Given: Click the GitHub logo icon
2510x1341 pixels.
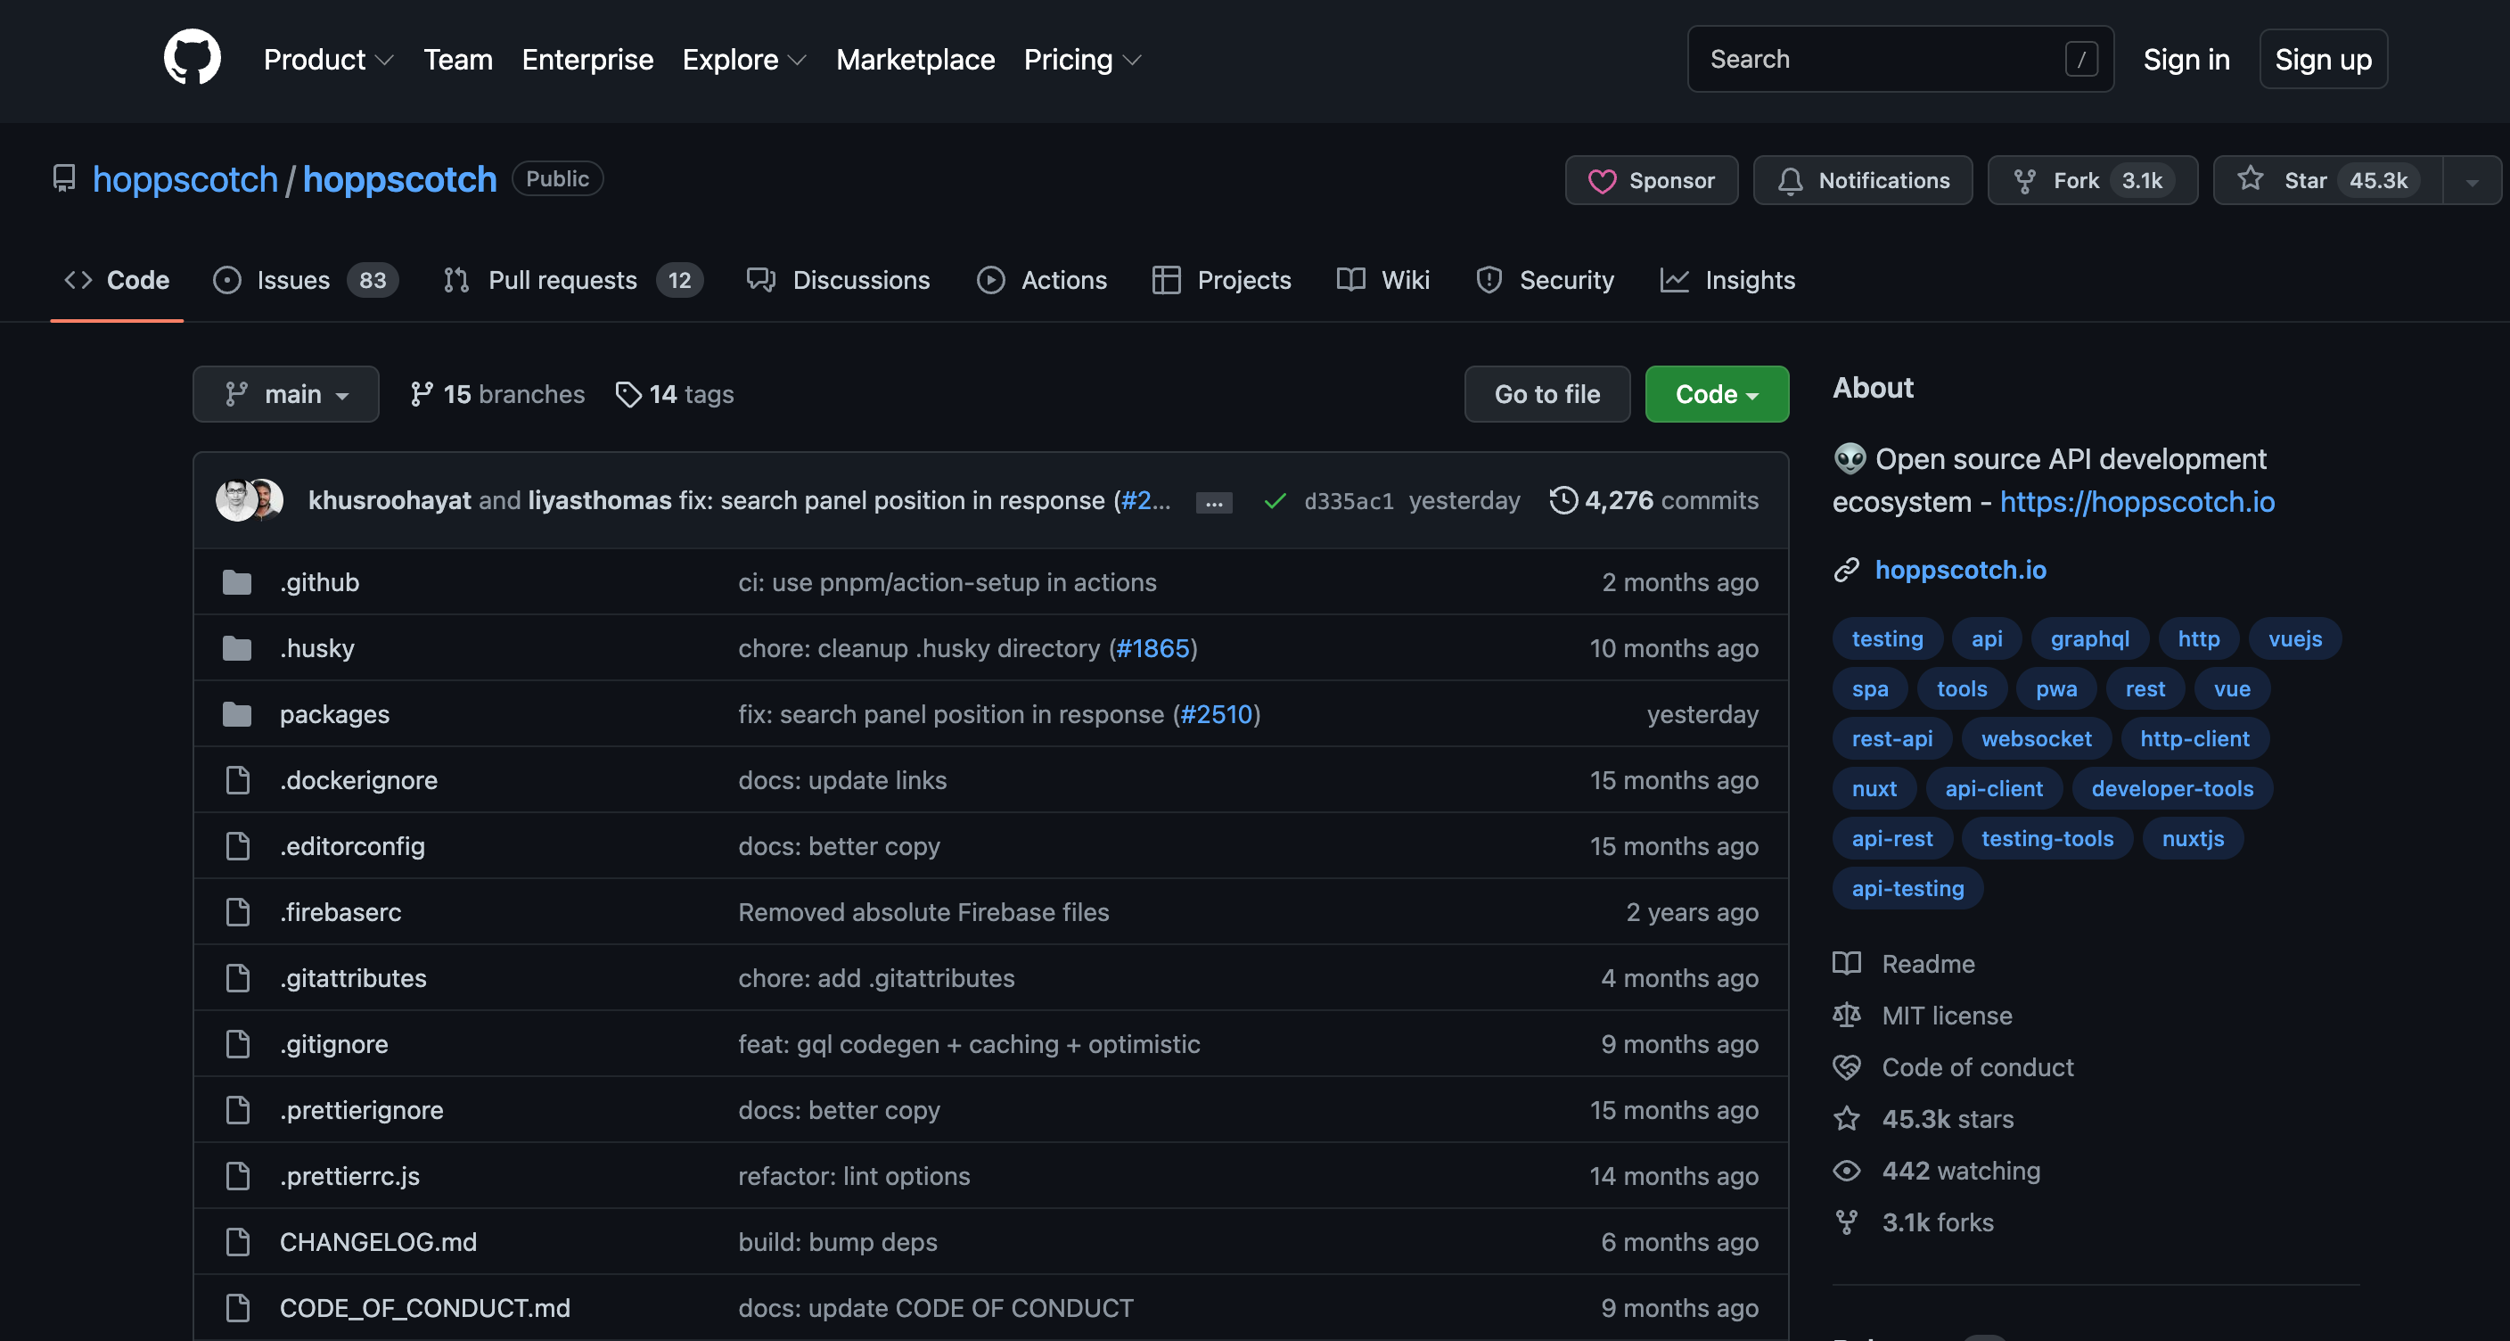Looking at the screenshot, I should tap(192, 57).
